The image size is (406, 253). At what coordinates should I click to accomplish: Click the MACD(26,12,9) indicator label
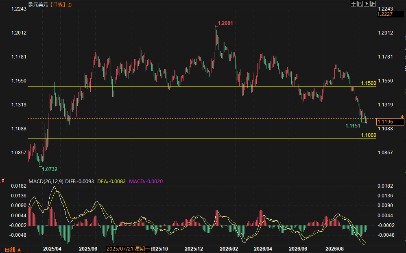tap(46, 182)
